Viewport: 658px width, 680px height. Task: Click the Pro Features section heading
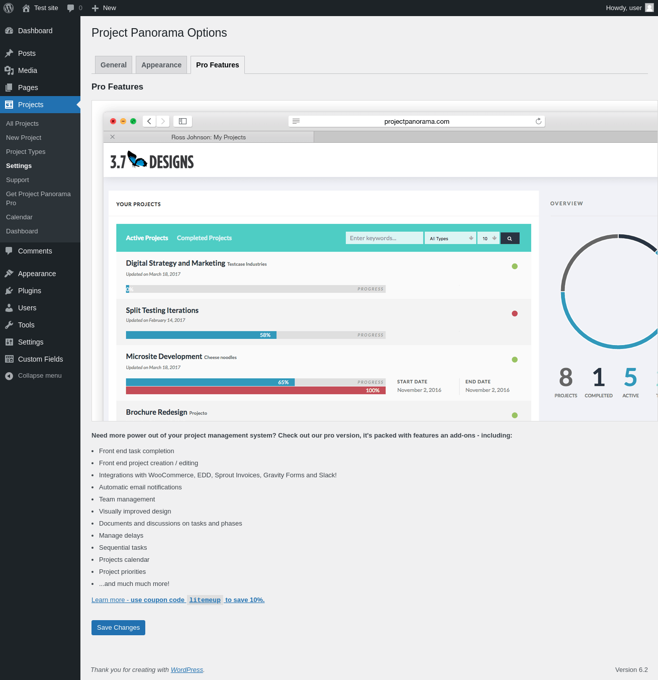117,87
